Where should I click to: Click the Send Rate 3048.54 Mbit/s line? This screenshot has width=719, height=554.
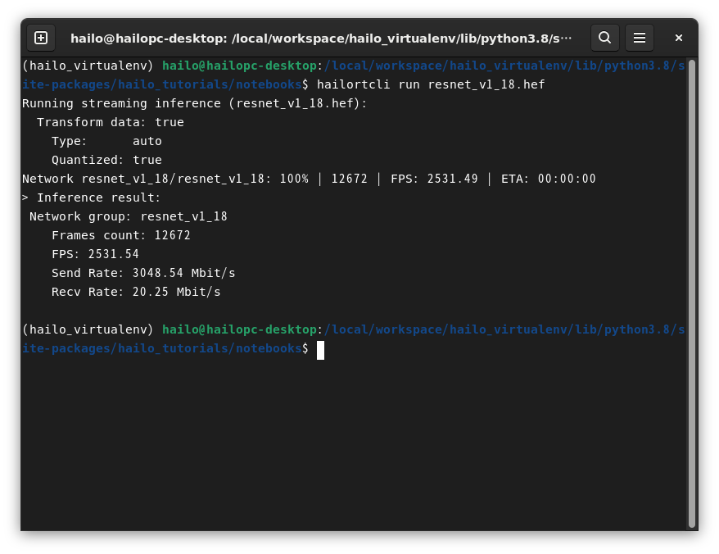pos(143,273)
